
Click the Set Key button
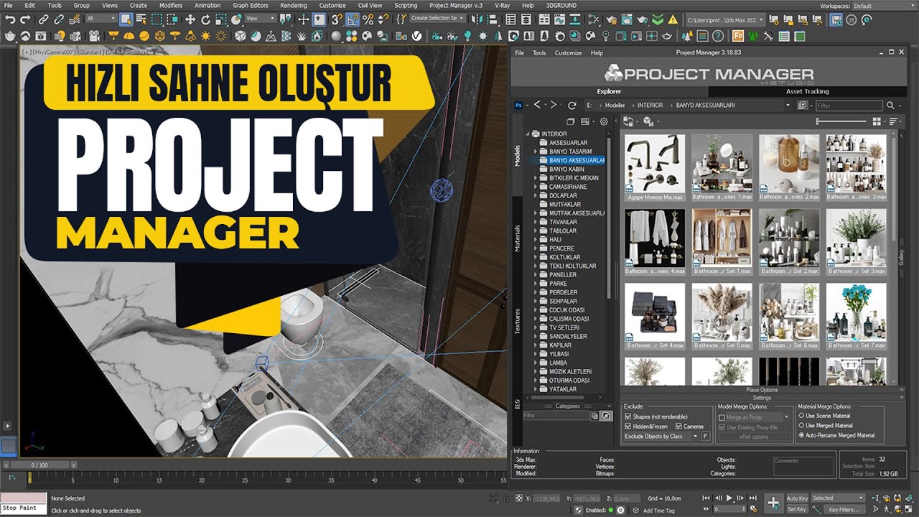point(797,509)
